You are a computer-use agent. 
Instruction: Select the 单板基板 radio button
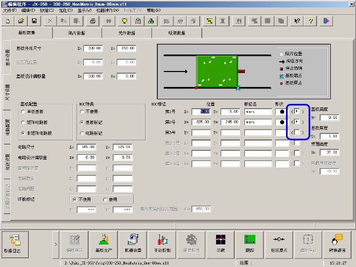(23, 111)
